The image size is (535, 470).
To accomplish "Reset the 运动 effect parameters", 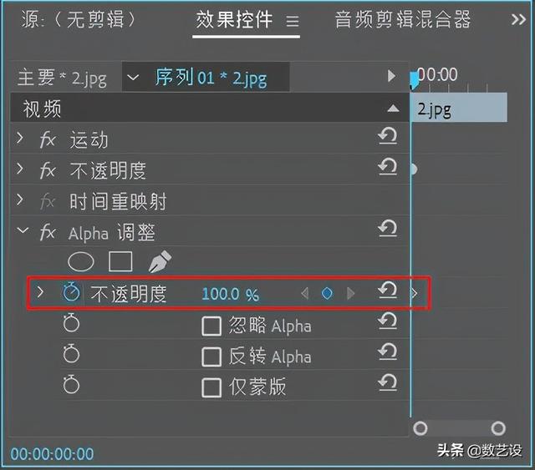I will (x=387, y=138).
